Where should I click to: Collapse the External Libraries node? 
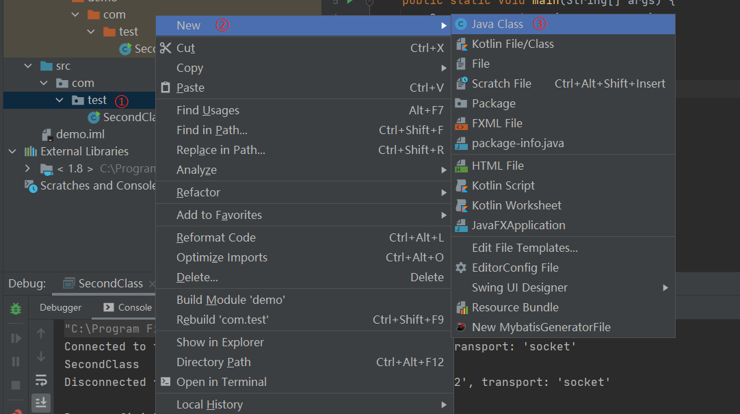[x=13, y=151]
